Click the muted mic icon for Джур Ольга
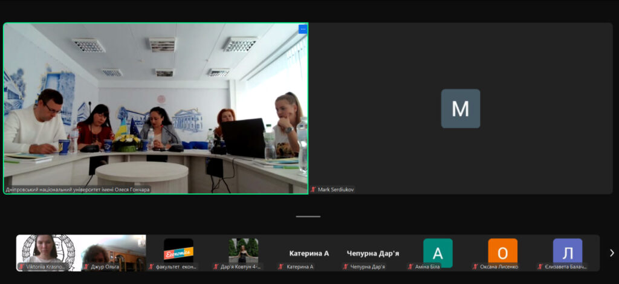 coord(86,266)
